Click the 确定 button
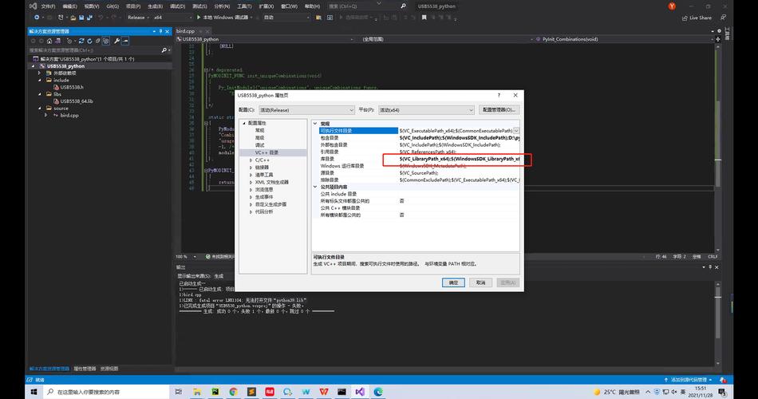 453,282
